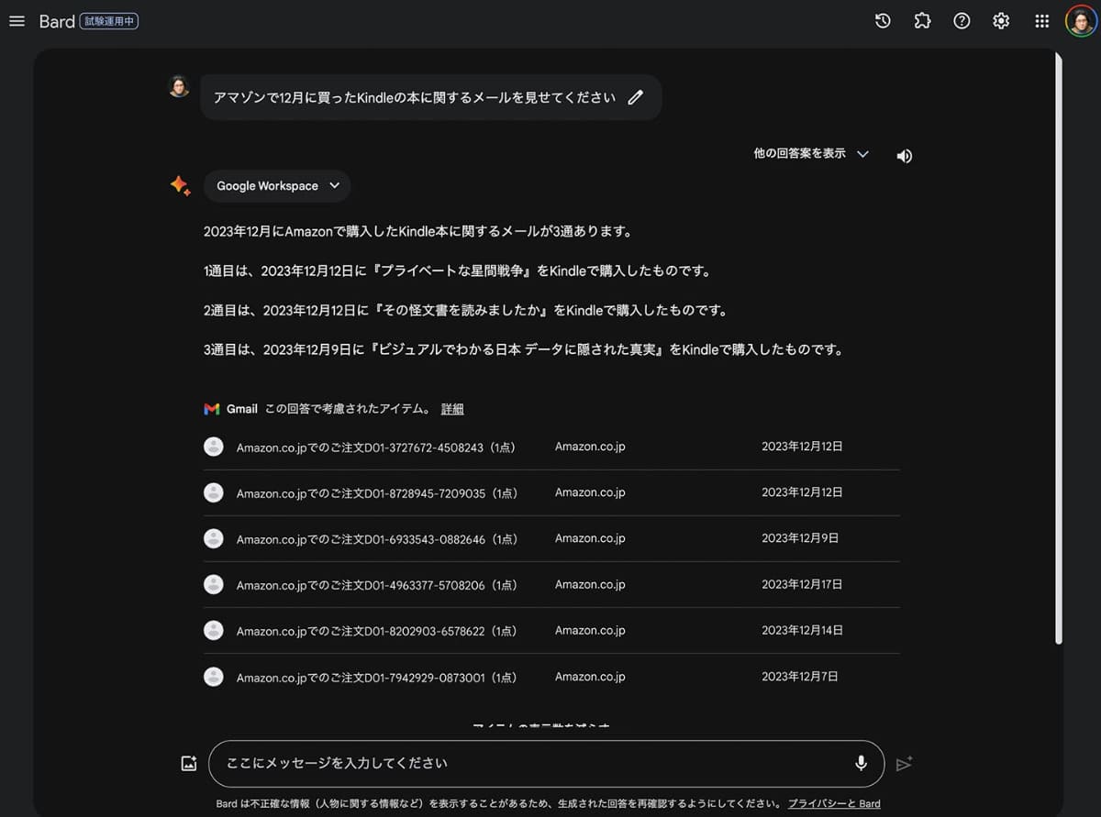Click the Gmail icon above the email list
1101x817 pixels.
(x=212, y=408)
